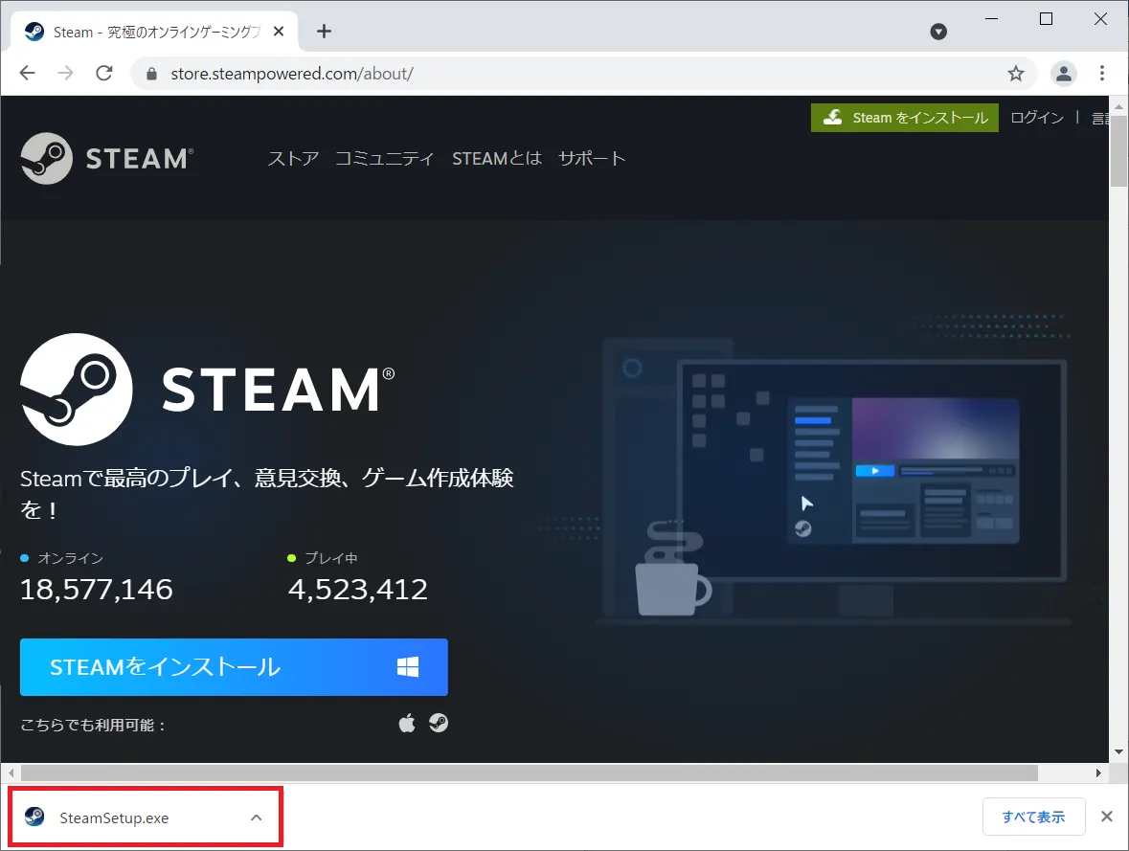
Task: Click the vertical scrollbar down arrow
Action: (x=1118, y=751)
